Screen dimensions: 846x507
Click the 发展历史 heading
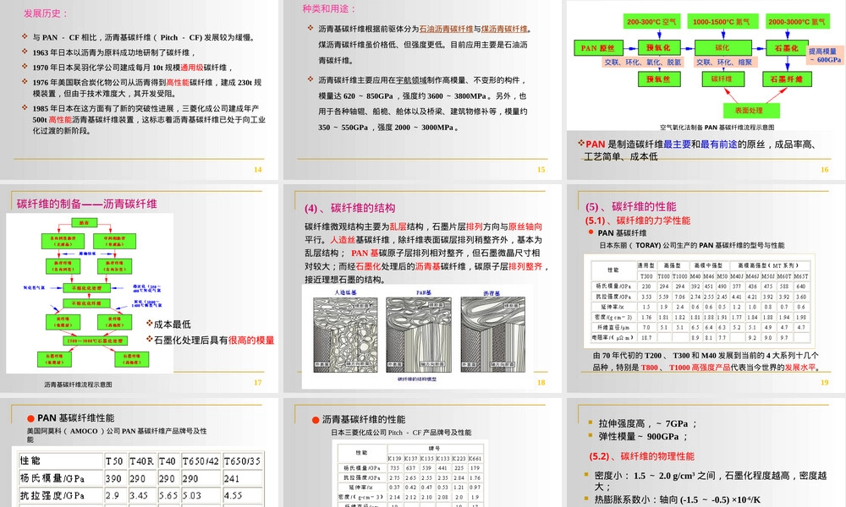(x=45, y=14)
